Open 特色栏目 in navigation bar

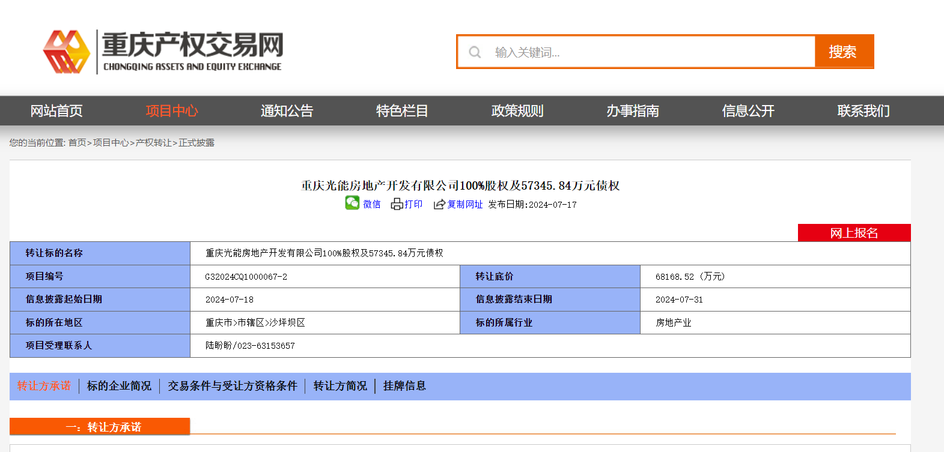click(x=403, y=111)
